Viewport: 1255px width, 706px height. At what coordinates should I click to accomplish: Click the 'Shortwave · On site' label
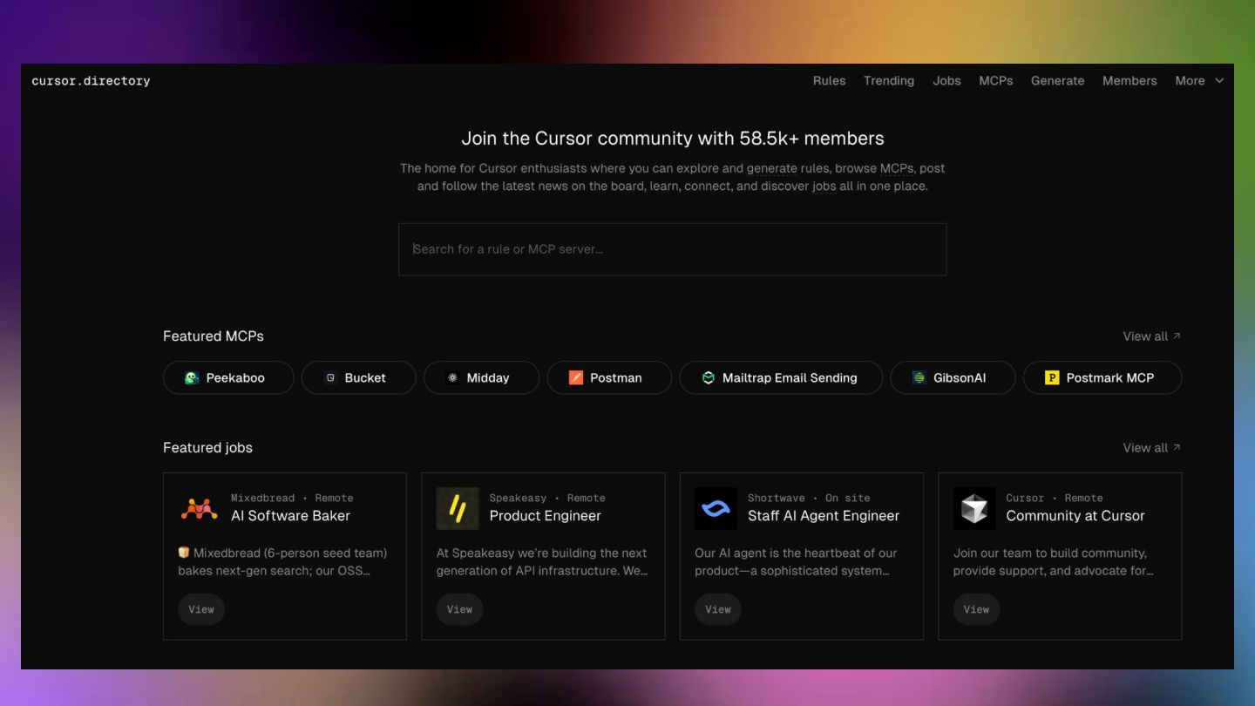click(x=809, y=498)
